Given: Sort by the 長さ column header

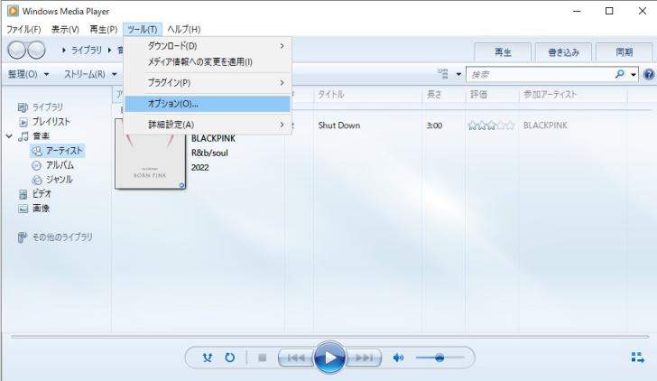Looking at the screenshot, I should pyautogui.click(x=444, y=94).
